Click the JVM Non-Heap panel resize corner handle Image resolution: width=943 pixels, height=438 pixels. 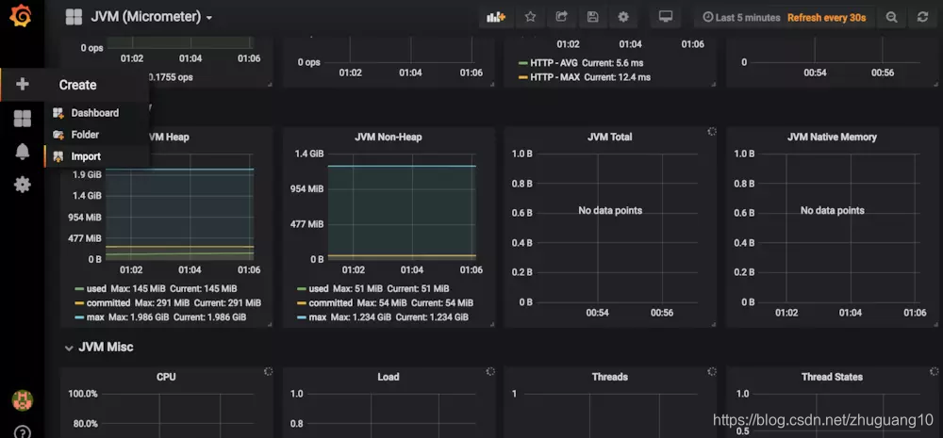pos(492,324)
